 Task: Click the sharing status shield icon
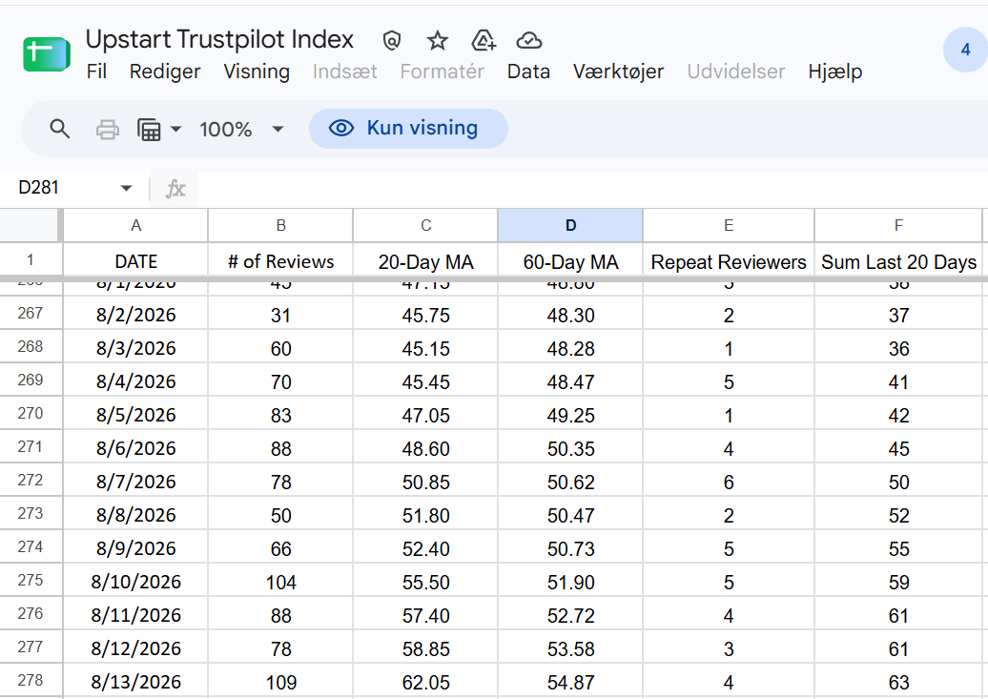(392, 41)
